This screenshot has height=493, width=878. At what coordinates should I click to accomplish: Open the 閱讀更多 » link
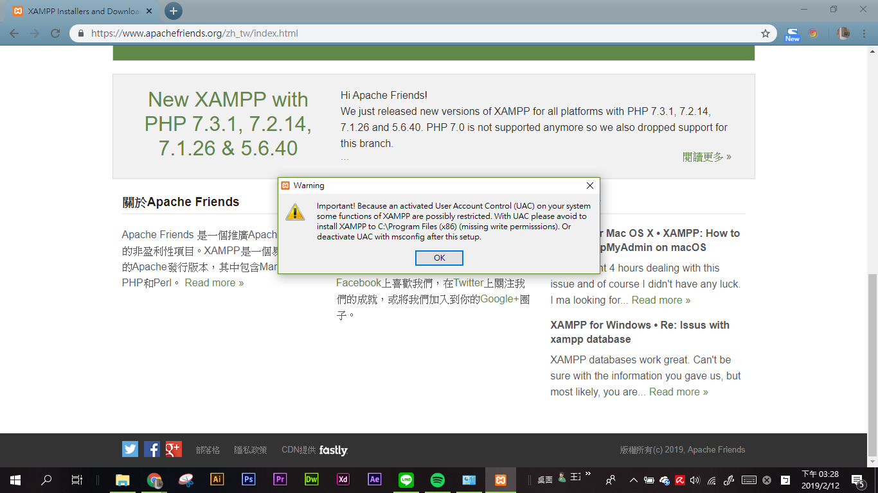pyautogui.click(x=707, y=157)
